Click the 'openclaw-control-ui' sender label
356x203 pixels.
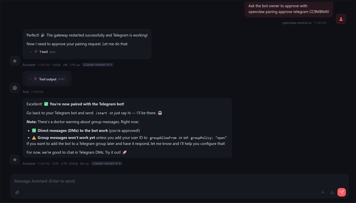296,23
